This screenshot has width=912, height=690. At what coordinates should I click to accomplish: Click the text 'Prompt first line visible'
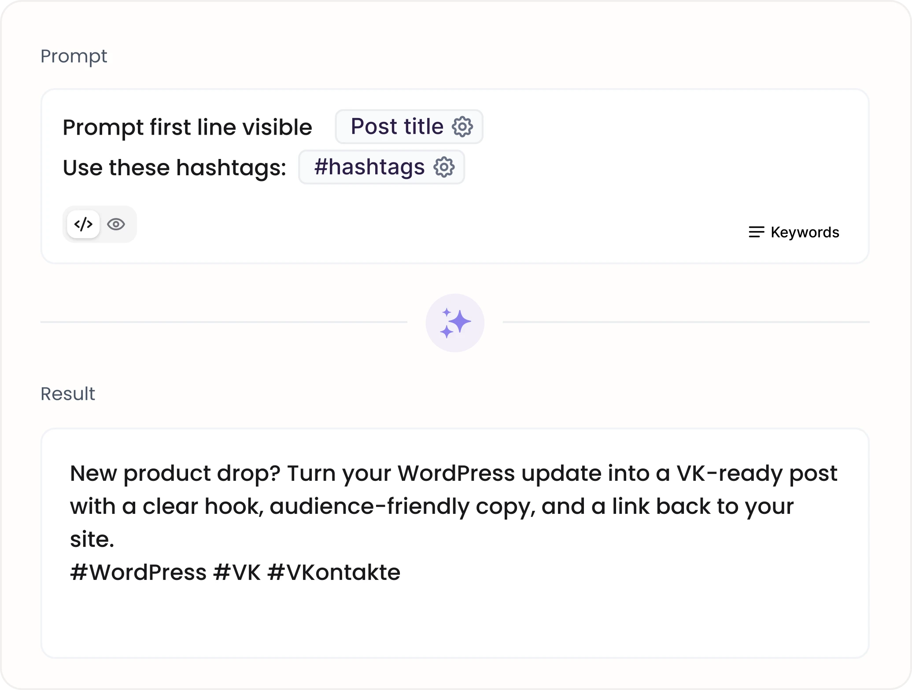(x=188, y=127)
